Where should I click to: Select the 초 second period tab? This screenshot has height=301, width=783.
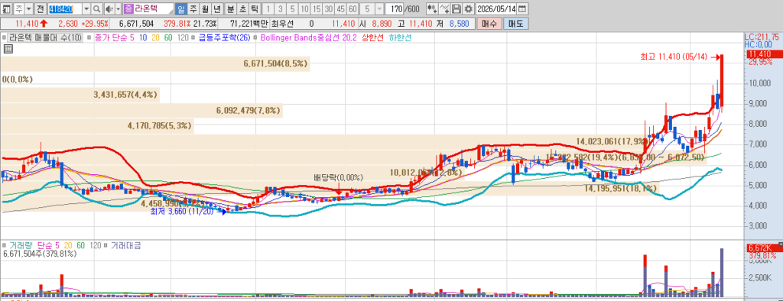tap(242, 9)
